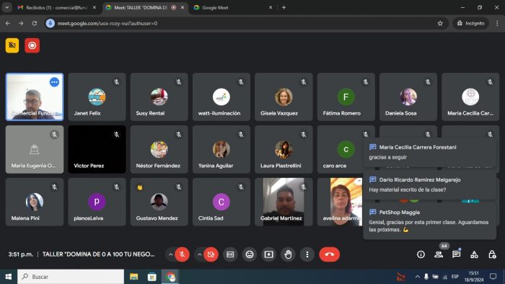The height and width of the screenshot is (284, 505).
Task: Open PetShop Maggie chat notification
Action: click(x=430, y=221)
